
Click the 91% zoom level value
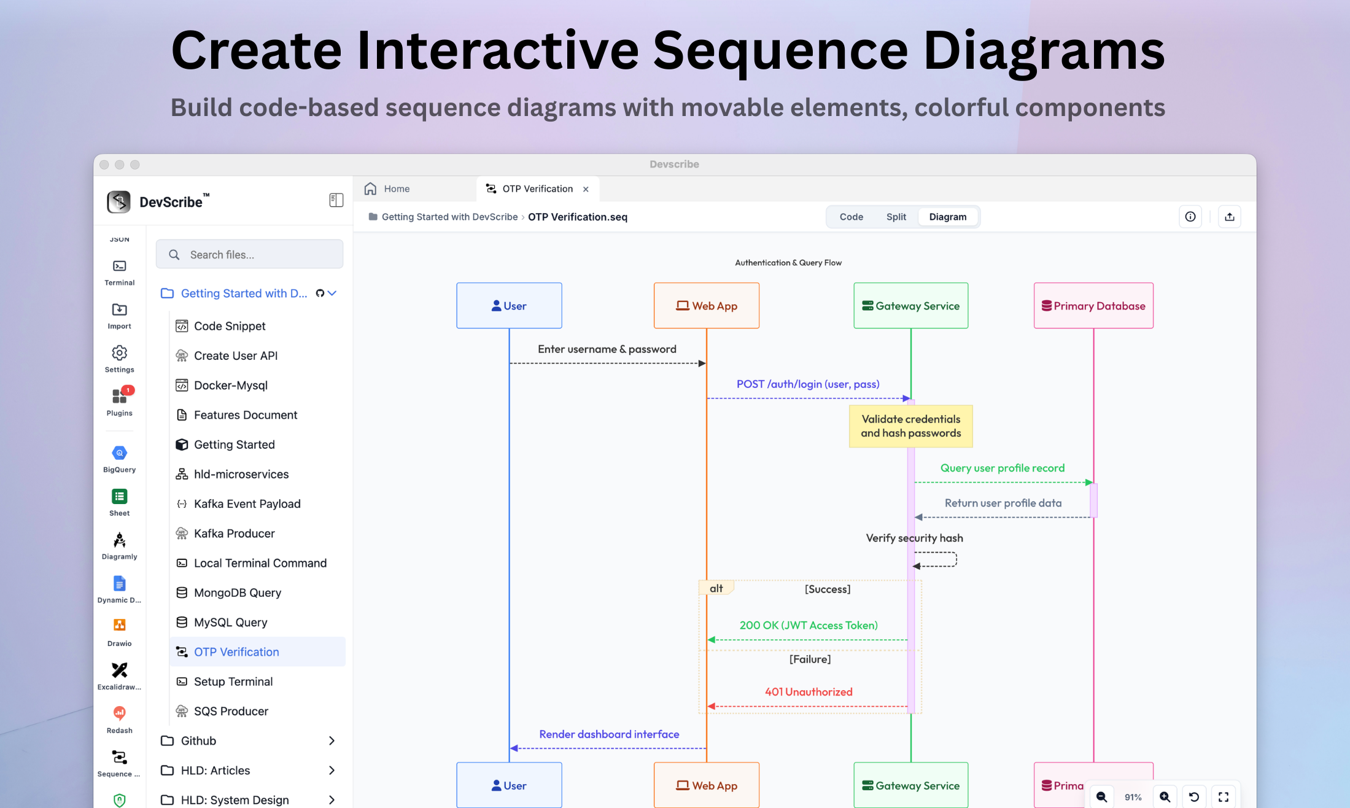(1133, 797)
